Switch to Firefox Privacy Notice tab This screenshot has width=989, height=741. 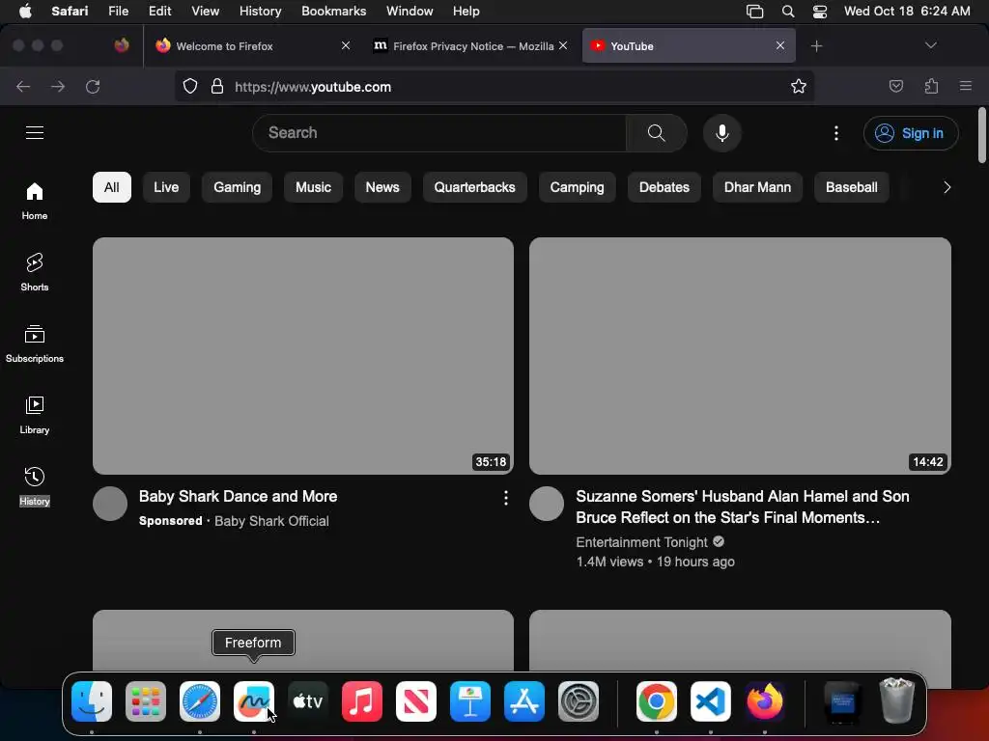pos(471,46)
